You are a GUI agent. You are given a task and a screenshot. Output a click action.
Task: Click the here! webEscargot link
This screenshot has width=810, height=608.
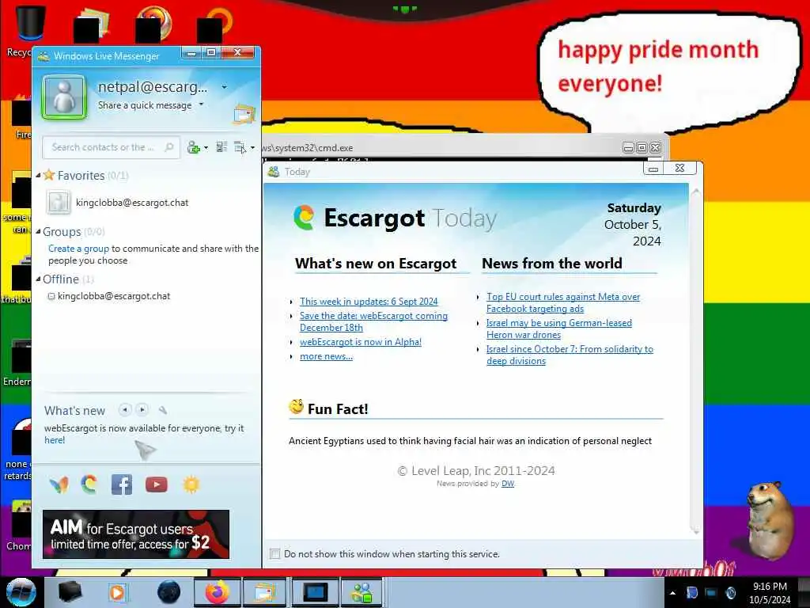point(55,440)
